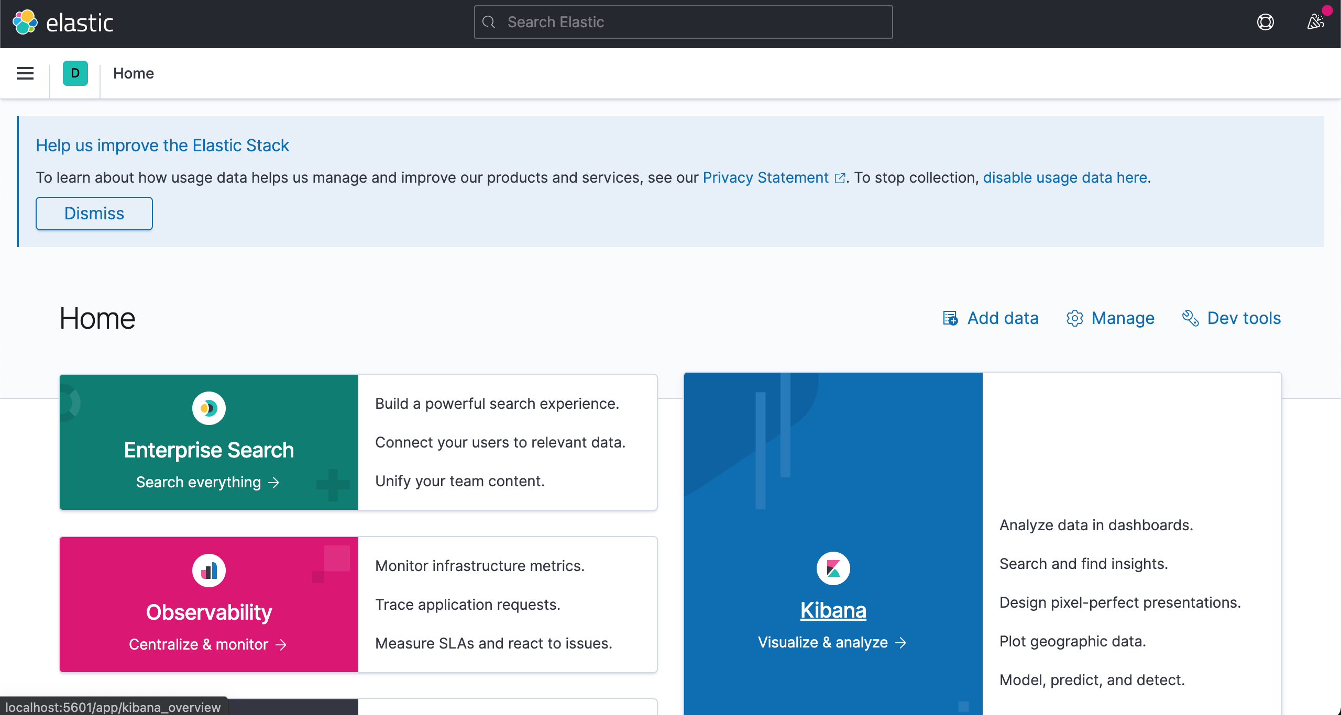Focus the Search Elastic field
The width and height of the screenshot is (1341, 715).
click(683, 22)
